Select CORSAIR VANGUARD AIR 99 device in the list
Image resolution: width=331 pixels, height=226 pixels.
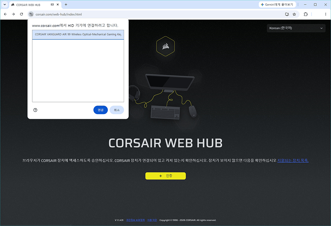(x=78, y=34)
